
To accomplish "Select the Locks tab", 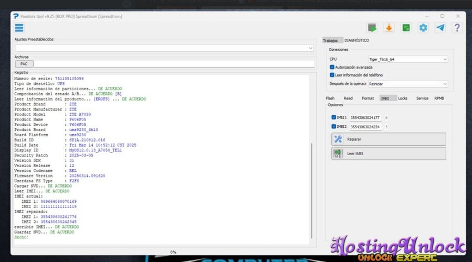I will [x=403, y=99].
